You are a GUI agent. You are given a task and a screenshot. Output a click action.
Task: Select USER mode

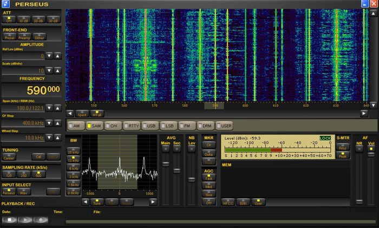coord(224,126)
